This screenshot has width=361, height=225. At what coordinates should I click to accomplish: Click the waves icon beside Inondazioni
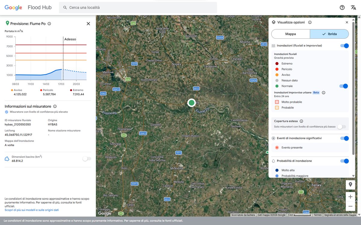click(x=273, y=46)
